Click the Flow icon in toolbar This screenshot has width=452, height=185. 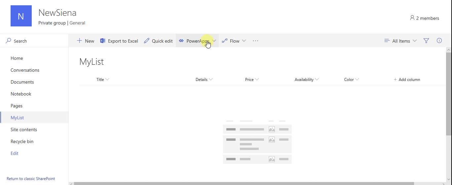click(x=225, y=41)
